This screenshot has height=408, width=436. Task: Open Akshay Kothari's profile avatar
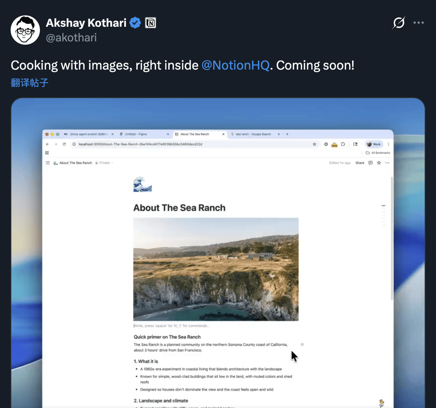coord(25,30)
